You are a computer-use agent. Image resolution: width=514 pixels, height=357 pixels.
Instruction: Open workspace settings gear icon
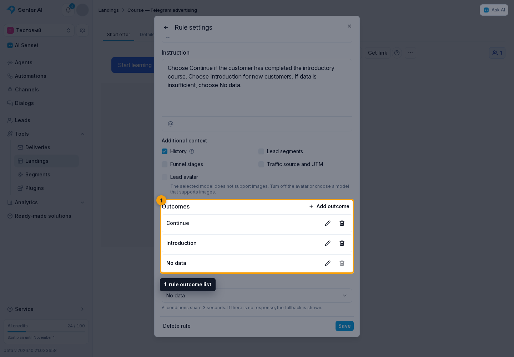pyautogui.click(x=82, y=30)
